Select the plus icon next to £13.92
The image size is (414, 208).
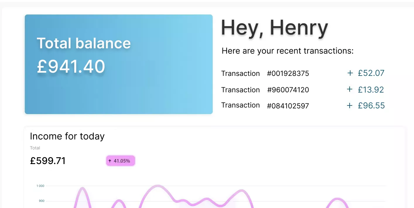tap(350, 89)
